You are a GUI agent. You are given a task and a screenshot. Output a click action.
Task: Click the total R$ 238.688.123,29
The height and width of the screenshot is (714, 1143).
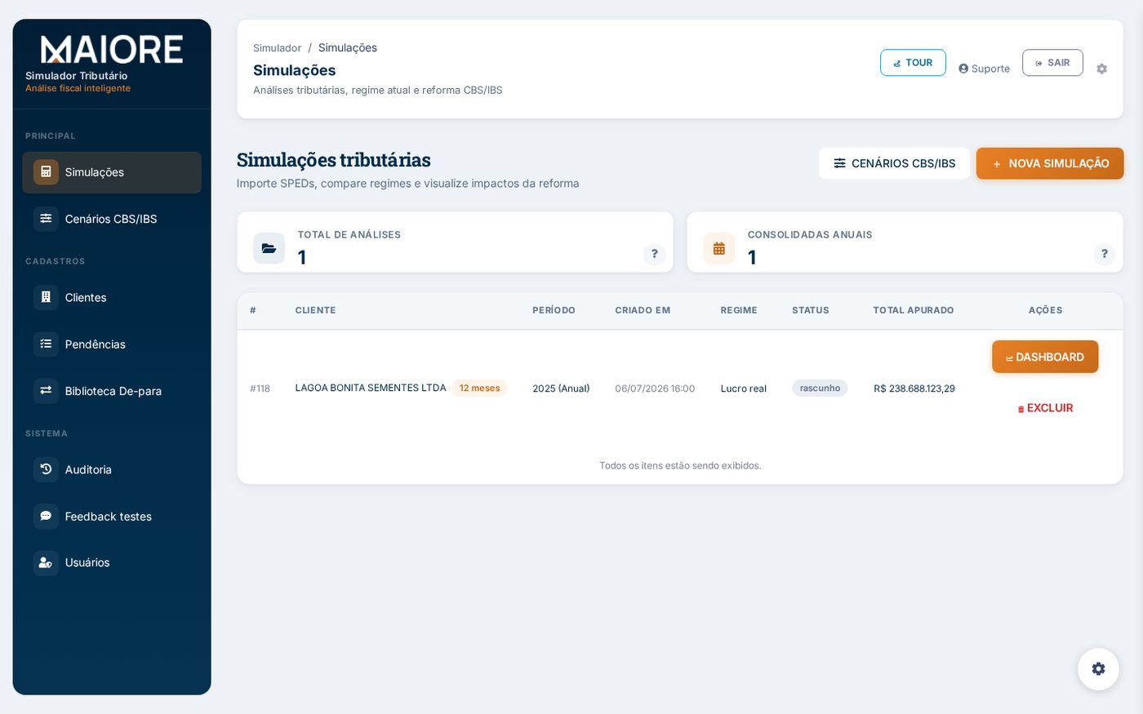pos(914,388)
